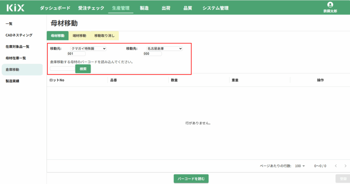This screenshot has width=350, height=184.
Task: Open rows-per-page dropdown showing 100
Action: (x=299, y=166)
